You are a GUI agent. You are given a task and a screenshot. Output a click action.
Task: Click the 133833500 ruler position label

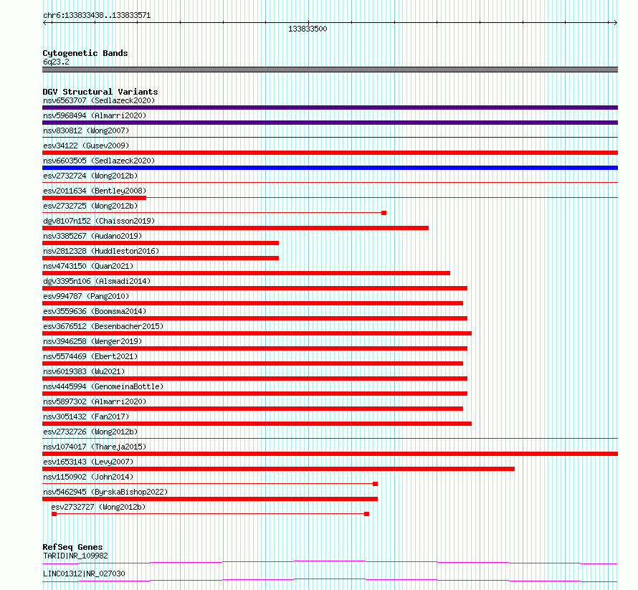tap(308, 29)
